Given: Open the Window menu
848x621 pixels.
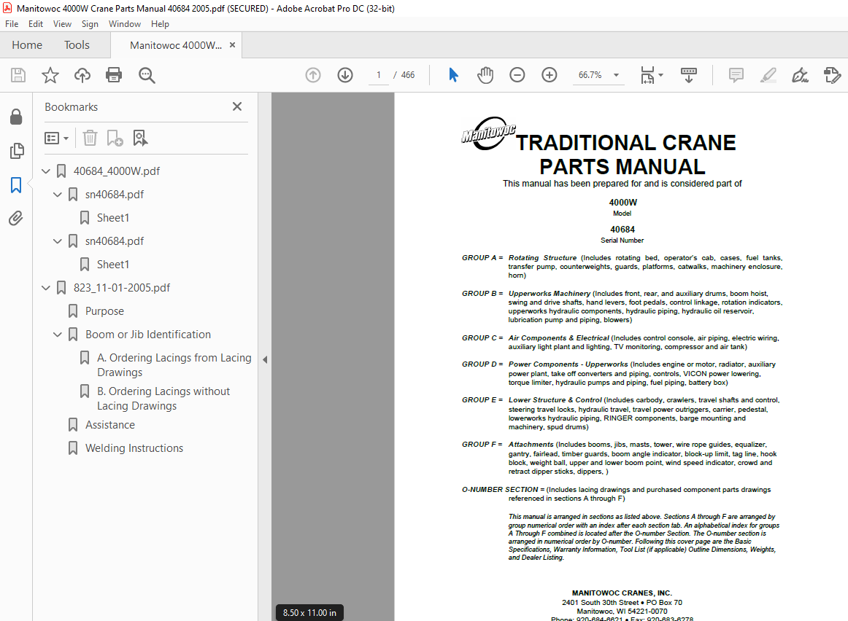Looking at the screenshot, I should pyautogui.click(x=124, y=24).
